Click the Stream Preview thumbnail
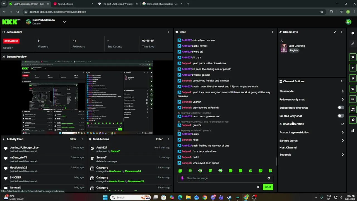 [87, 97]
